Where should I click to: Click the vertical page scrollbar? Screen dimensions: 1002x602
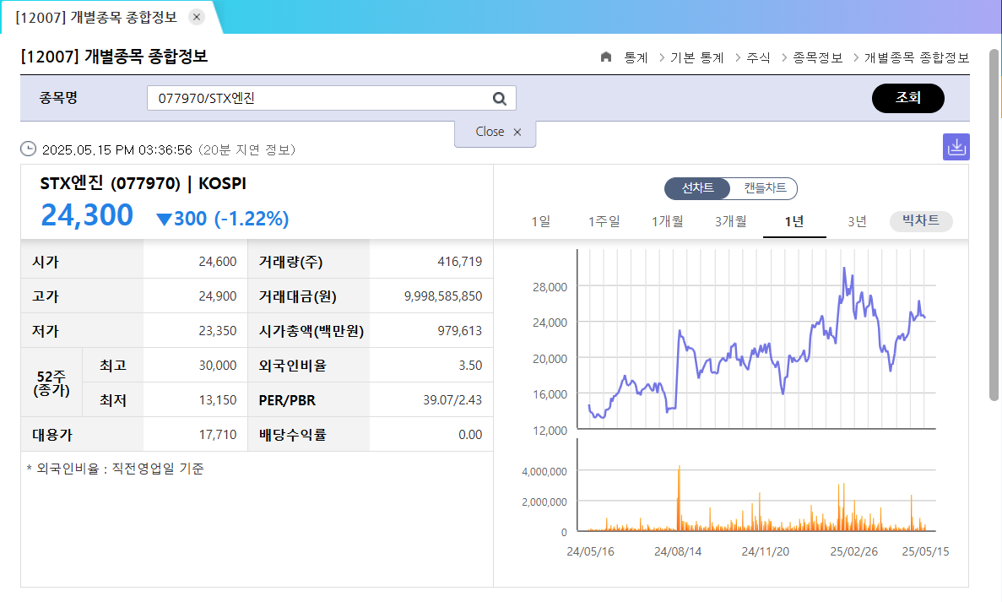tap(993, 224)
